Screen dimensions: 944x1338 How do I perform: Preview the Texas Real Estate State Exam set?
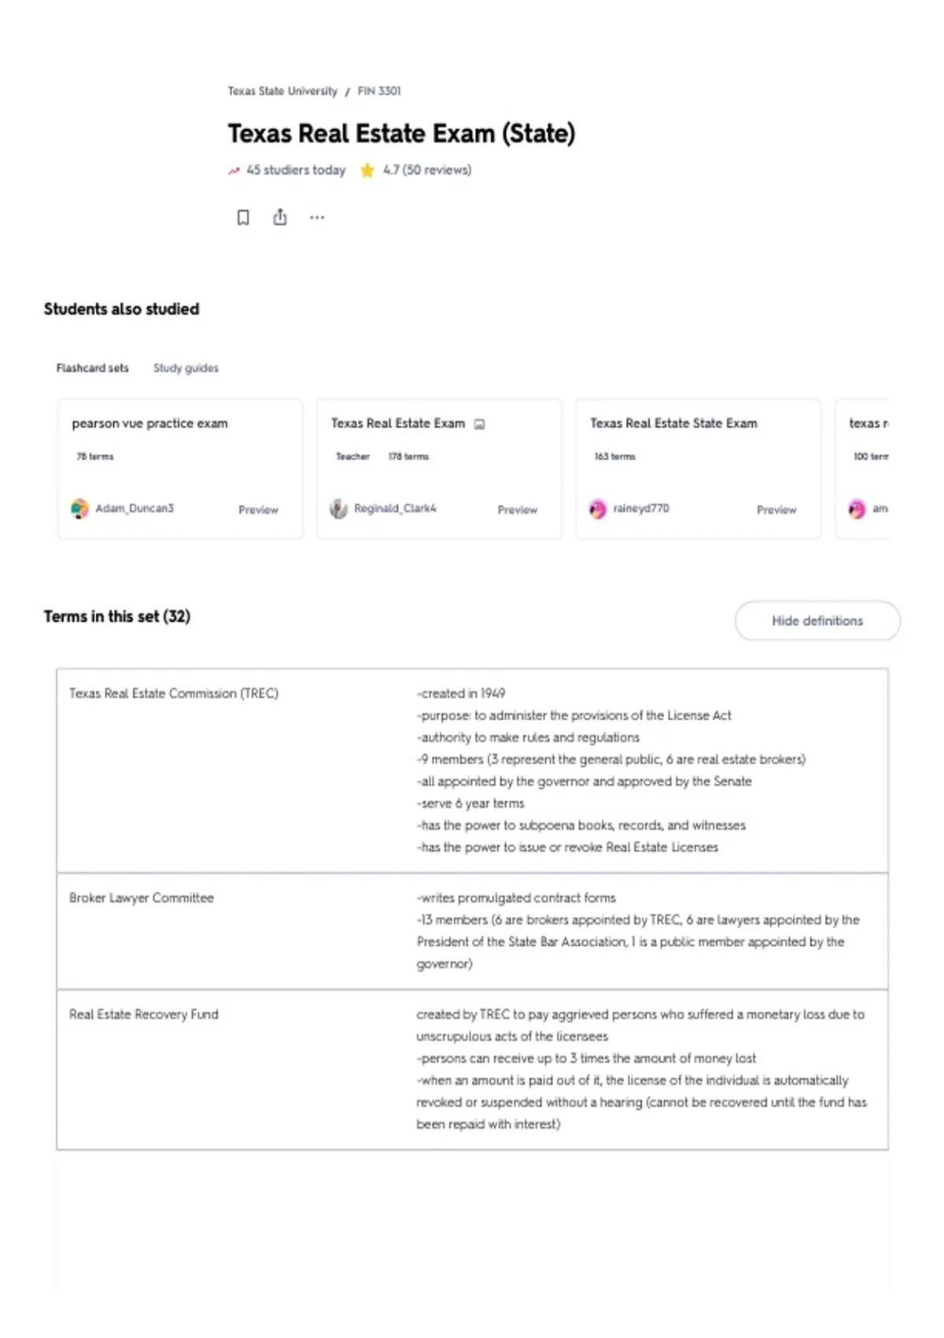(776, 510)
